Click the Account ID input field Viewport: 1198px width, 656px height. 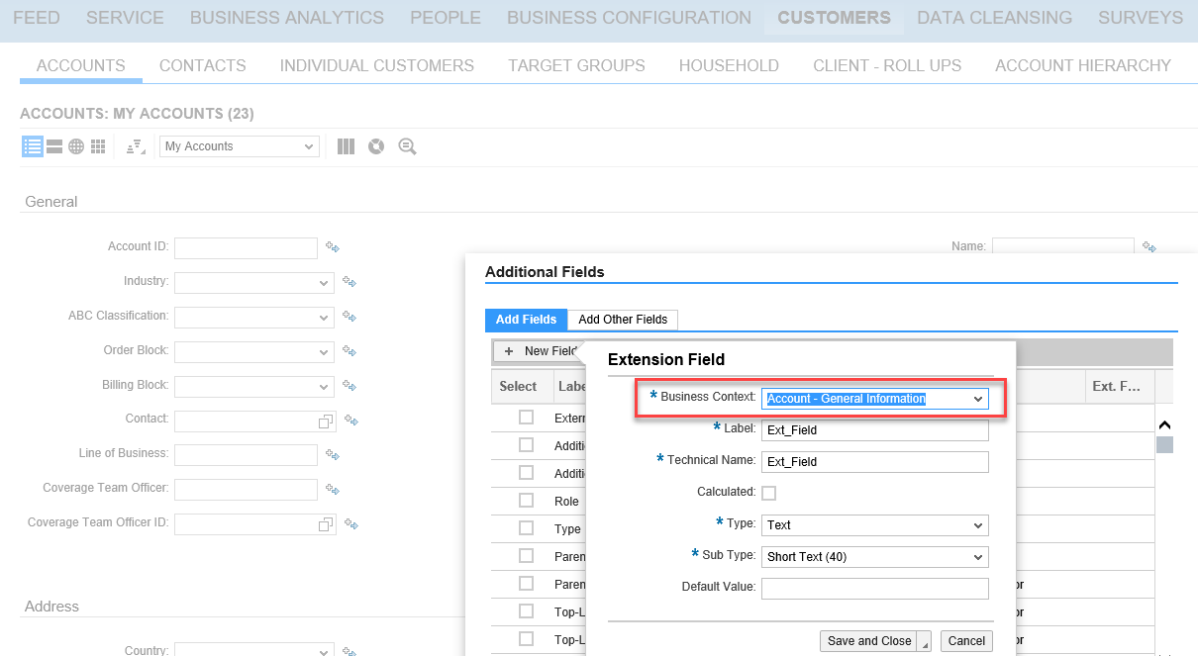point(246,247)
